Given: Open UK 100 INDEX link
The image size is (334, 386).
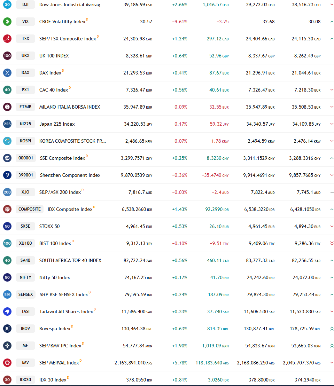Looking at the screenshot, I should click(x=54, y=56).
